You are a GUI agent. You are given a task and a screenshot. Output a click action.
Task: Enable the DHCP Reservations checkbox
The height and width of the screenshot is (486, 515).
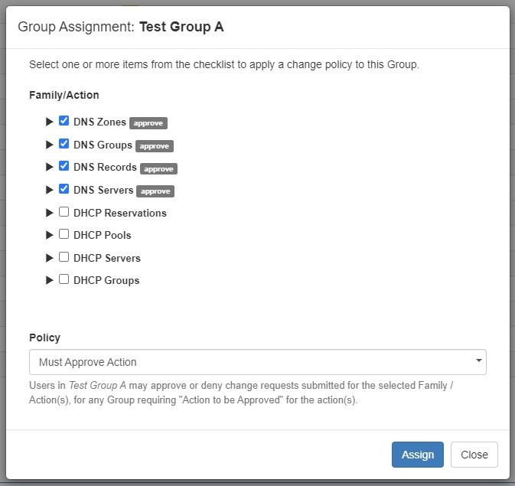64,212
